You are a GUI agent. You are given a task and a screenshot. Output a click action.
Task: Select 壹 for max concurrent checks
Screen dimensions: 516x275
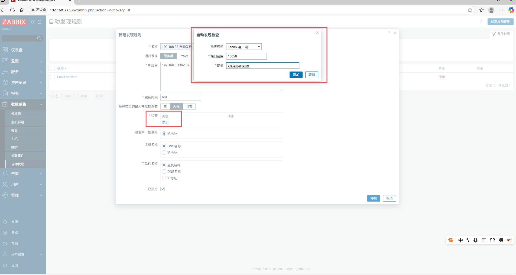pyautogui.click(x=165, y=106)
